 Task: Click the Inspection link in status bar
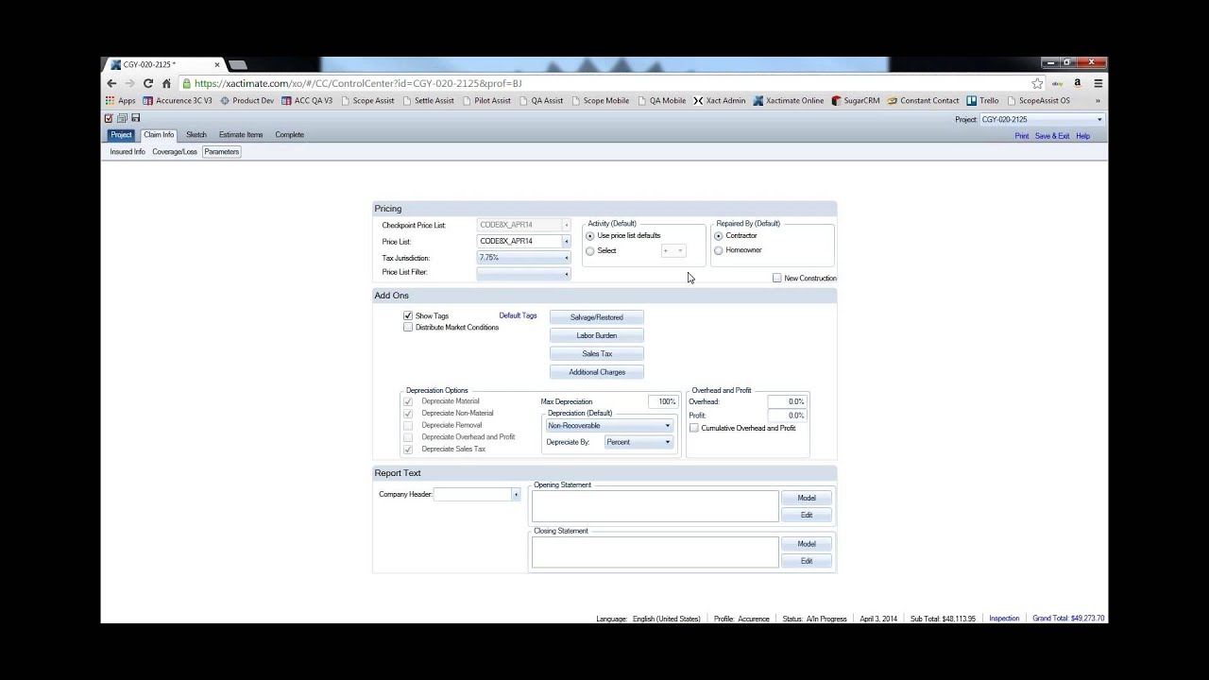pyautogui.click(x=1004, y=619)
